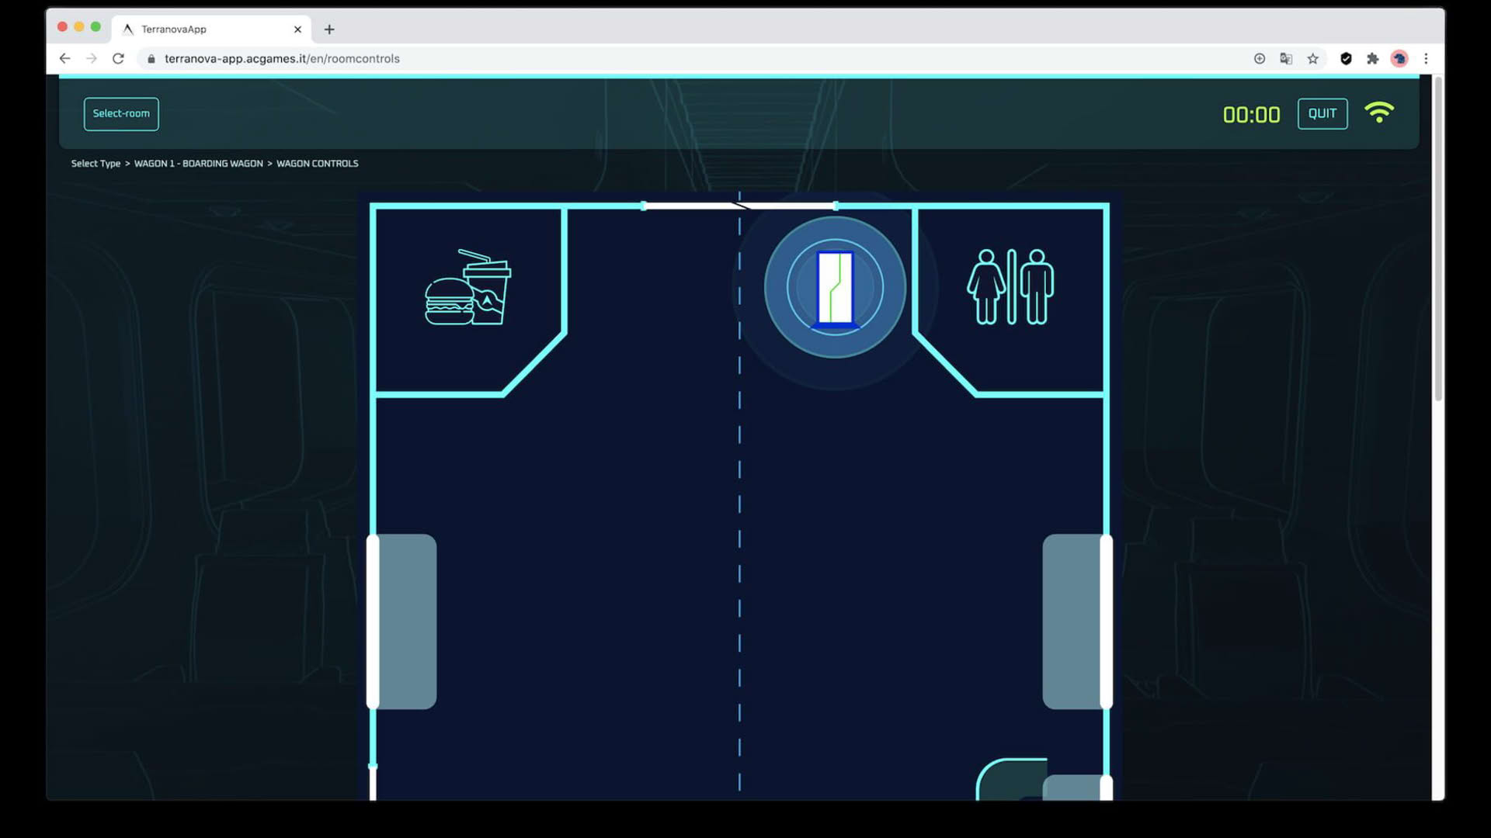The height and width of the screenshot is (838, 1491).
Task: Select the TerranovaApp tab
Action: tap(211, 29)
